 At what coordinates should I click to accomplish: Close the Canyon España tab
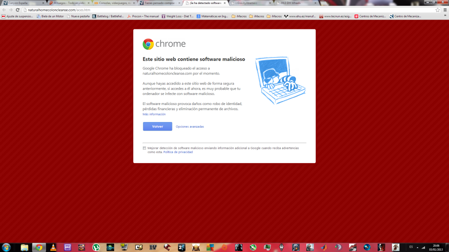click(43, 3)
